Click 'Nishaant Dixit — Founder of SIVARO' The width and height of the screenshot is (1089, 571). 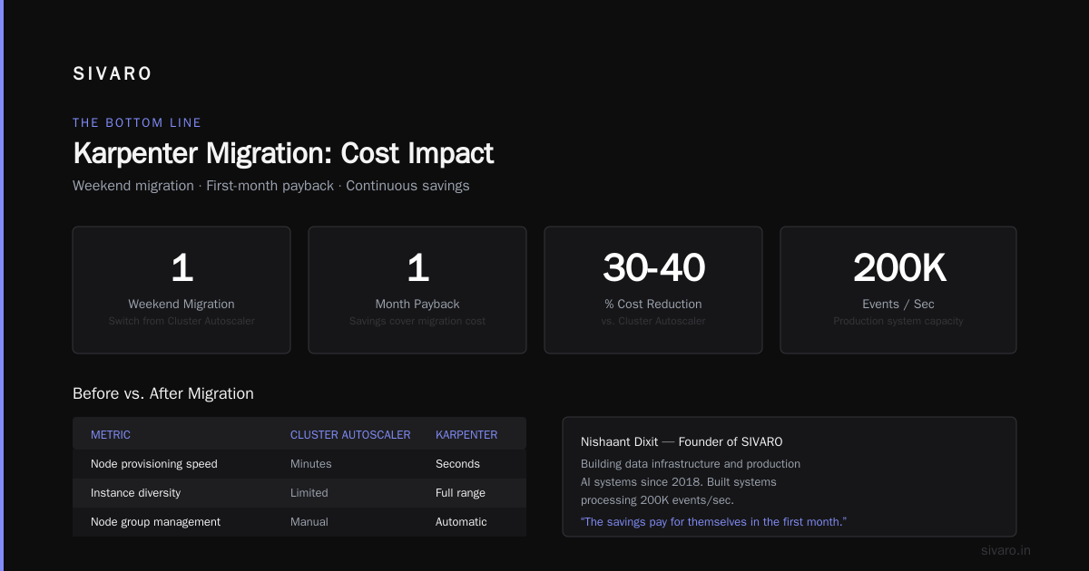pyautogui.click(x=682, y=442)
